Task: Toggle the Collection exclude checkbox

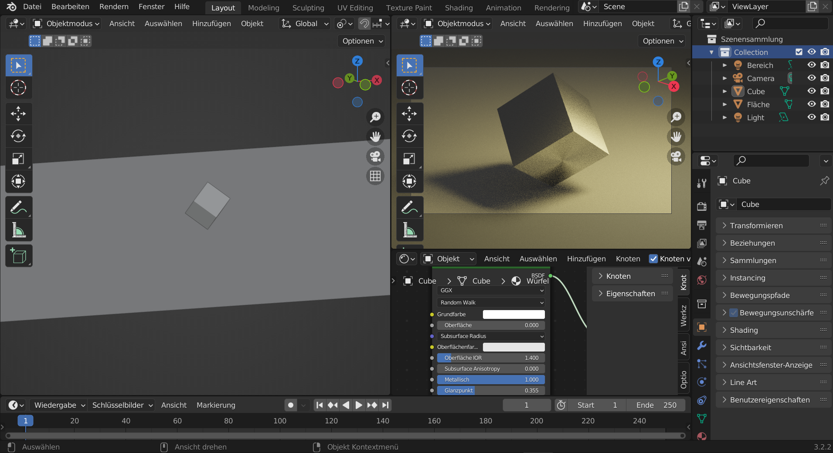Action: point(799,52)
